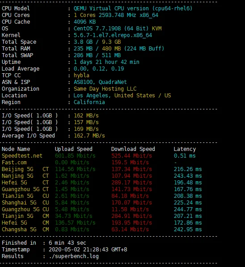The height and width of the screenshot is (267, 245).
Task: Click the Speedtest.net node name
Action: pos(22,156)
